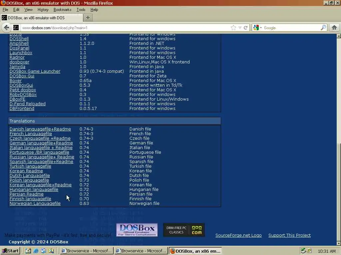Open the DOSBox Game Launcher link
Screen dimensions: 341x255
(35, 71)
